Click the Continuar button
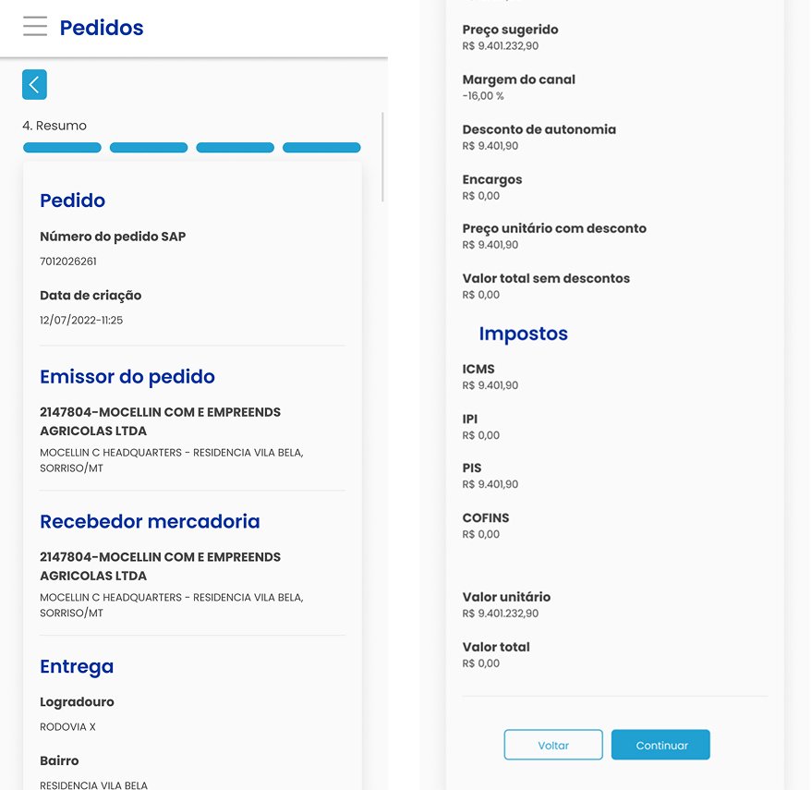Screen dimensions: 811x790 point(660,745)
